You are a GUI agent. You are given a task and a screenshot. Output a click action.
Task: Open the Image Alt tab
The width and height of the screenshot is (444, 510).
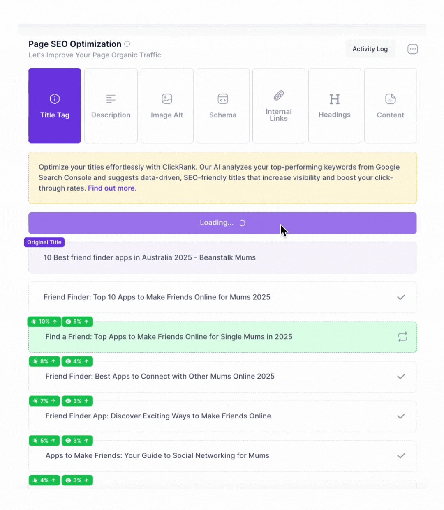coord(167,106)
